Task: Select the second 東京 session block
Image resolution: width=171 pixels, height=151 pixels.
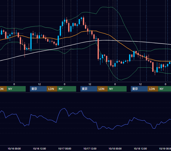Action: [x=89, y=89]
